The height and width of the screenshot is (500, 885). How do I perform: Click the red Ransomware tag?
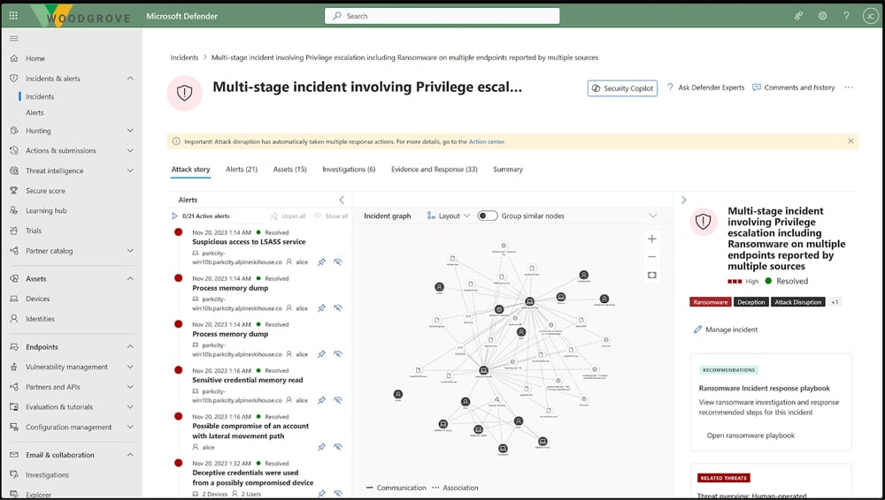tap(710, 302)
